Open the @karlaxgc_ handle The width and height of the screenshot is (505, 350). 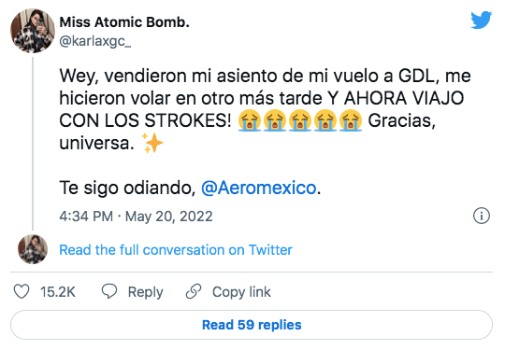95,41
